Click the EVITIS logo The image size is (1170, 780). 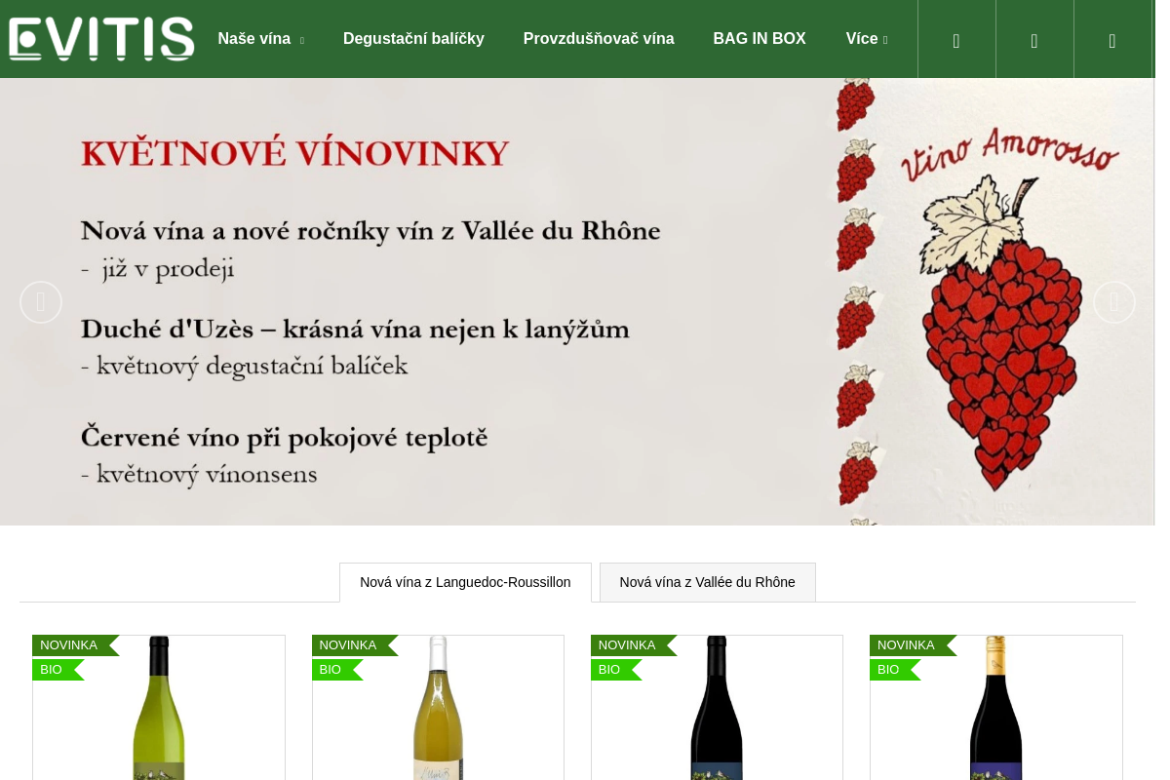pos(101,39)
